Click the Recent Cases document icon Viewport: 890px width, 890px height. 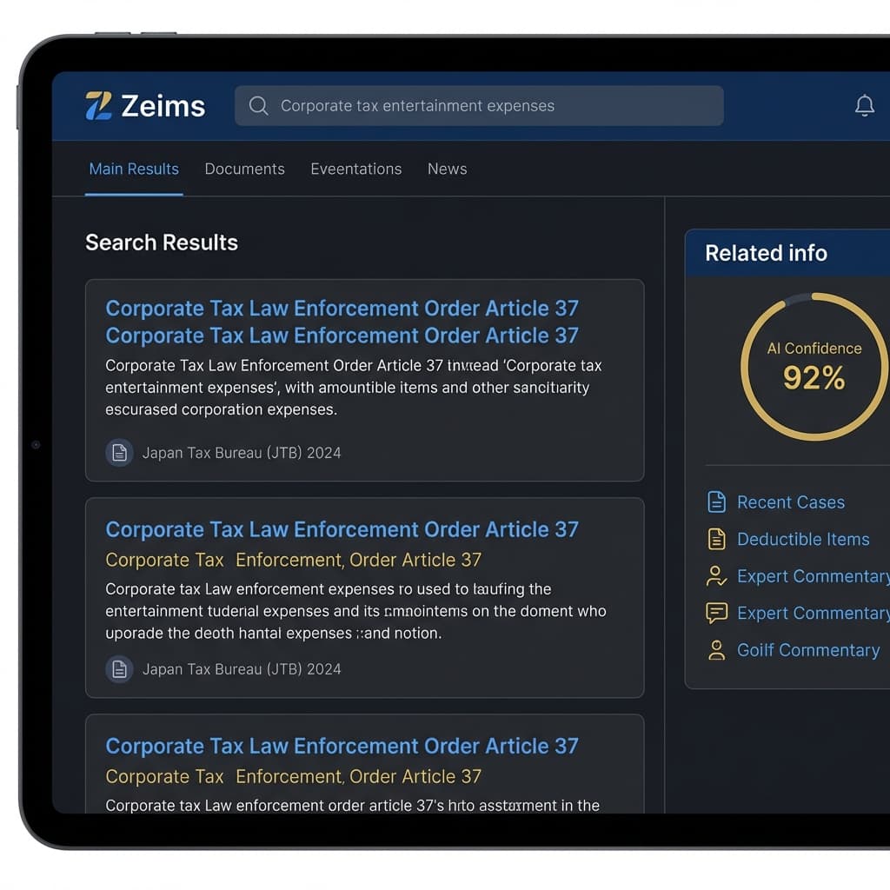pyautogui.click(x=716, y=502)
